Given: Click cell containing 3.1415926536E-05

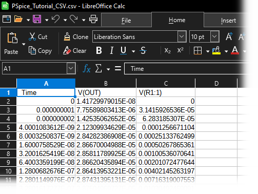Looking at the screenshot, I should click(166, 110).
